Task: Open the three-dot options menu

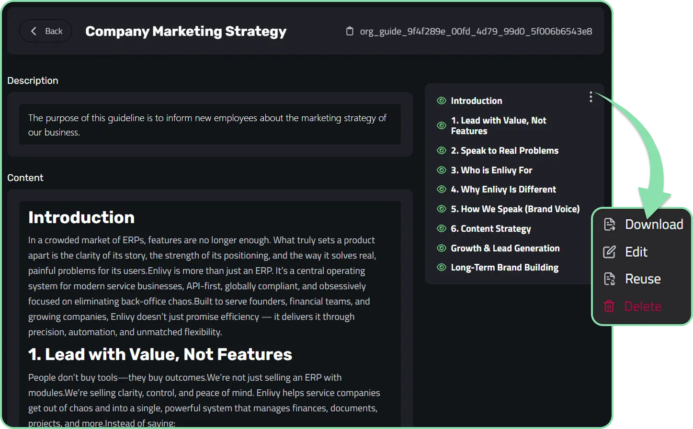Action: [x=591, y=97]
